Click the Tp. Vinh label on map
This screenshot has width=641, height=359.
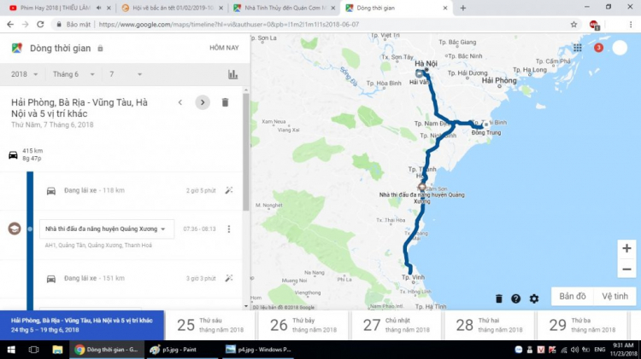coord(413,277)
